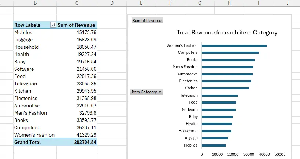The image size is (300, 159).
Task: Select column J header
Action: point(288,3)
